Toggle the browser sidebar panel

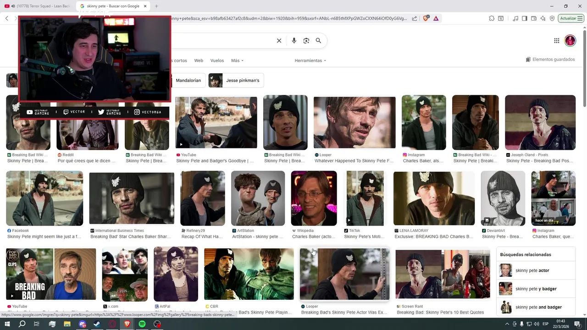pyautogui.click(x=525, y=18)
